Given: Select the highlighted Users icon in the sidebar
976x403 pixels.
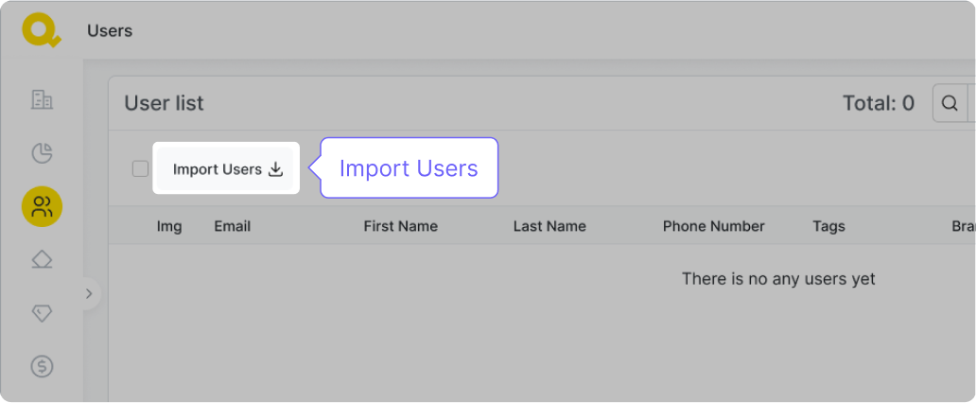Looking at the screenshot, I should pyautogui.click(x=42, y=206).
